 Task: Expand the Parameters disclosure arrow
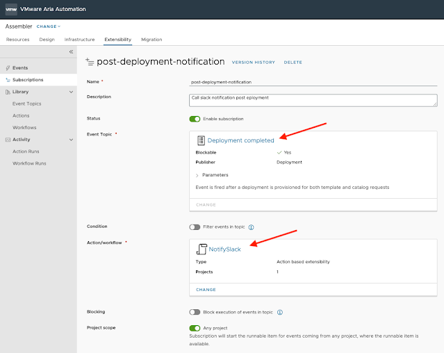[x=197, y=176]
